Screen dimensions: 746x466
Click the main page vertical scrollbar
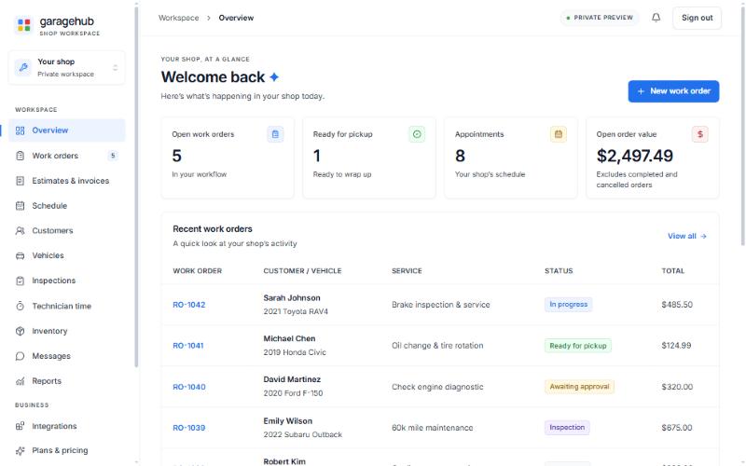(x=742, y=125)
